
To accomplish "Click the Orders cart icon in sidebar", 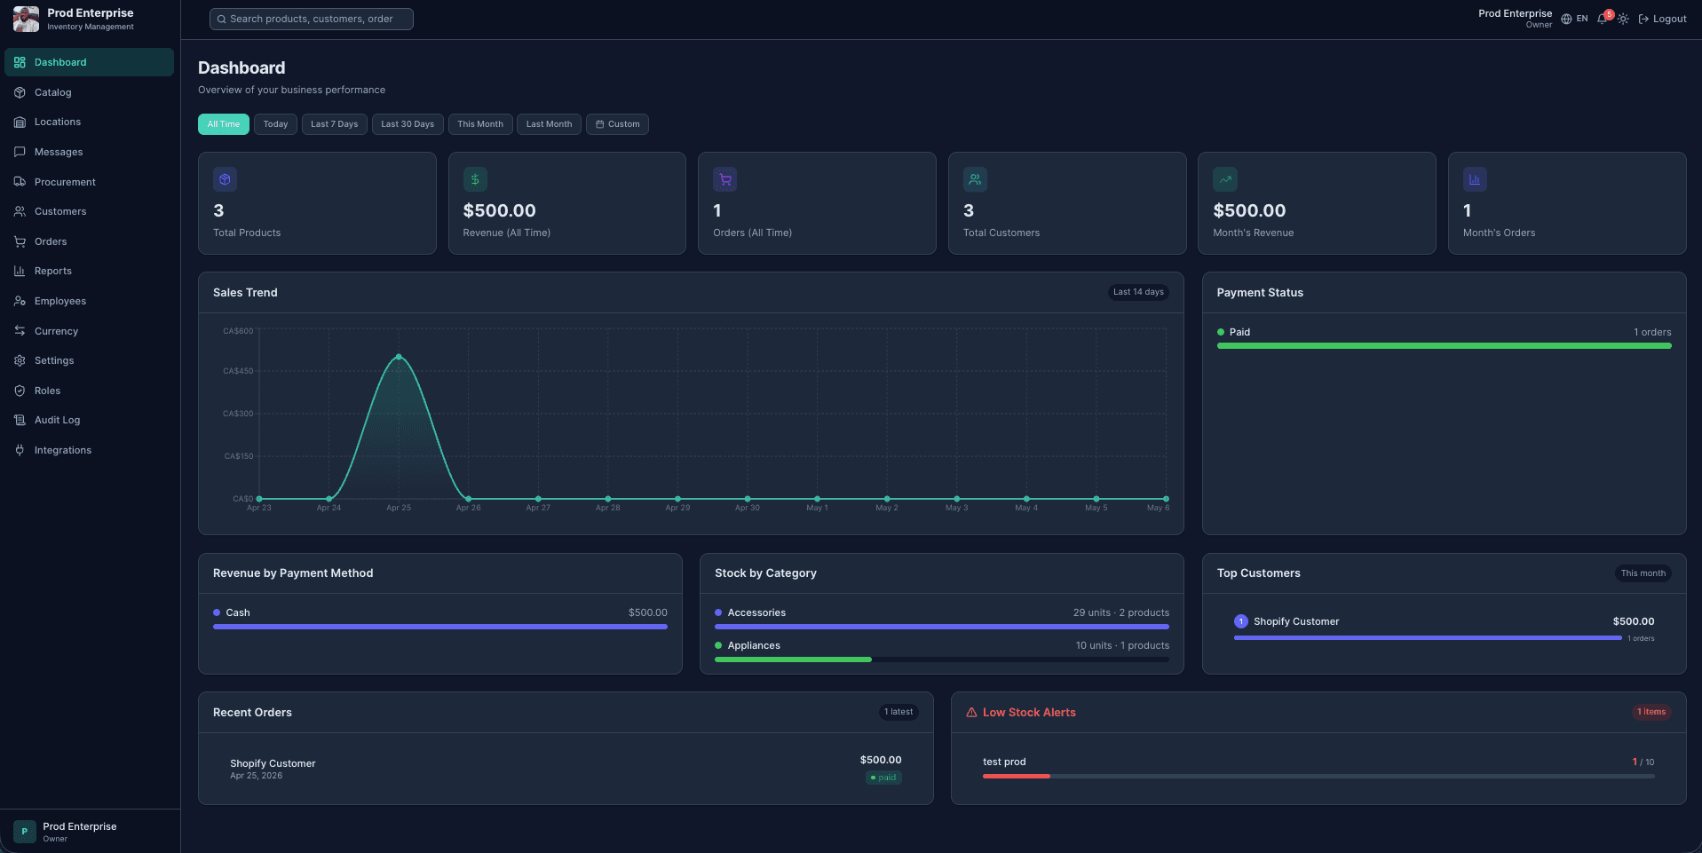I will (x=20, y=241).
